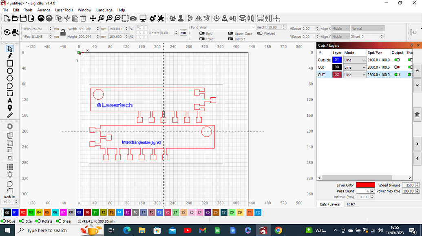The width and height of the screenshot is (422, 236).
Task: Switch to the Laser tab
Action: coord(351,204)
